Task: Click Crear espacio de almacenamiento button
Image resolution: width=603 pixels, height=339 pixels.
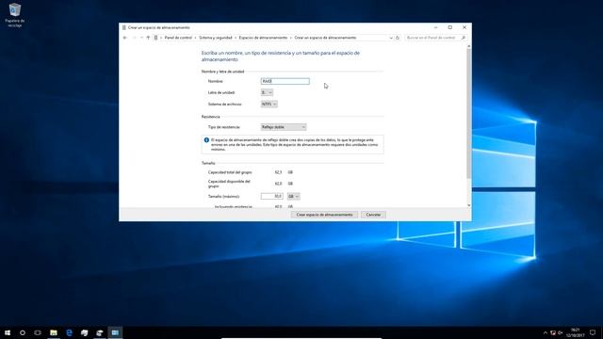Action: coord(324,215)
